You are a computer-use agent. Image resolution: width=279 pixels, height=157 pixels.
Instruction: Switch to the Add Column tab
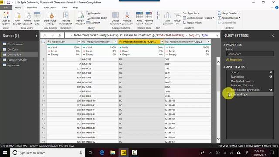(50, 7)
